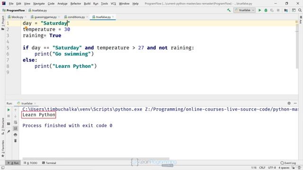Start debugging with the bug icon
The width and height of the screenshot is (303, 170).
[266, 10]
